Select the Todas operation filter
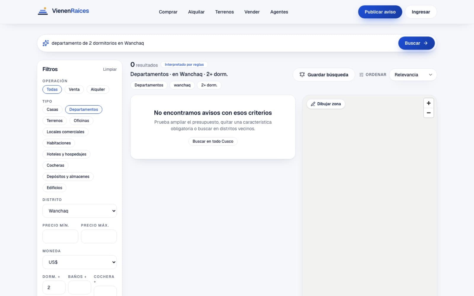The image size is (474, 296). point(52,89)
